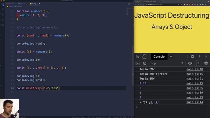This screenshot has height=118, width=210.
Task: Open the DevTools three-dot customize menu
Action: click(x=199, y=57)
